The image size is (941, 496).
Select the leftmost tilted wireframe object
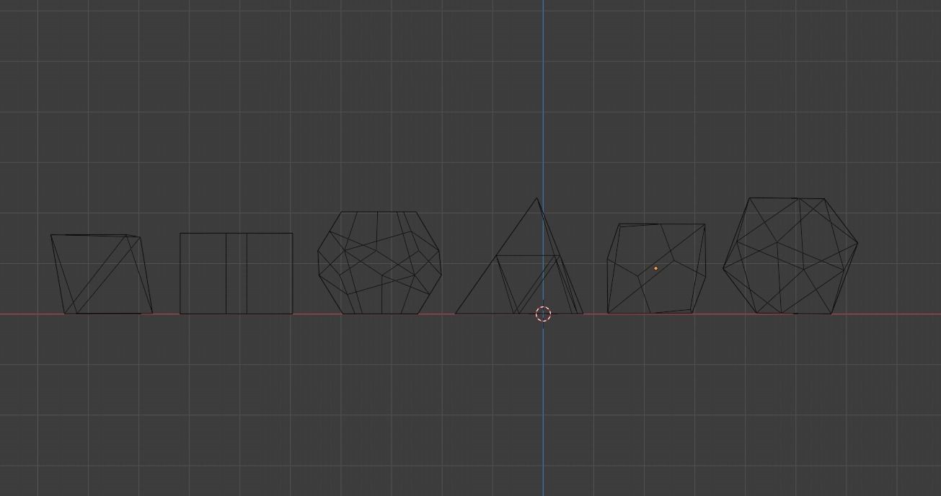coord(101,274)
